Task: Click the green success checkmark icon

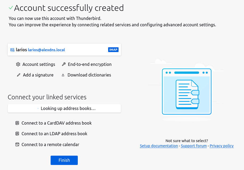Action: [x=11, y=8]
